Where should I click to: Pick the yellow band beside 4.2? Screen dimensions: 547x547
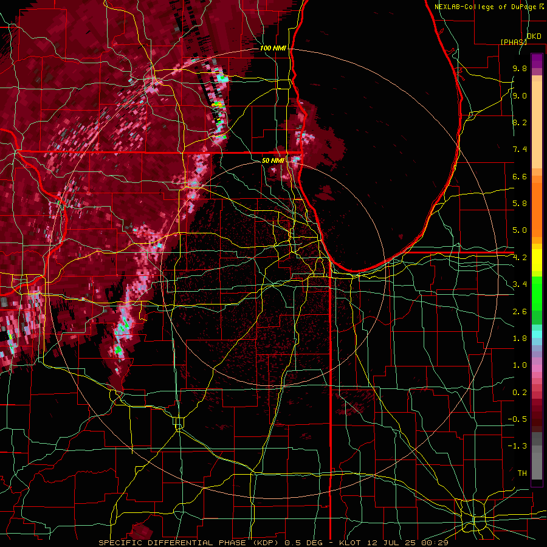point(537,260)
